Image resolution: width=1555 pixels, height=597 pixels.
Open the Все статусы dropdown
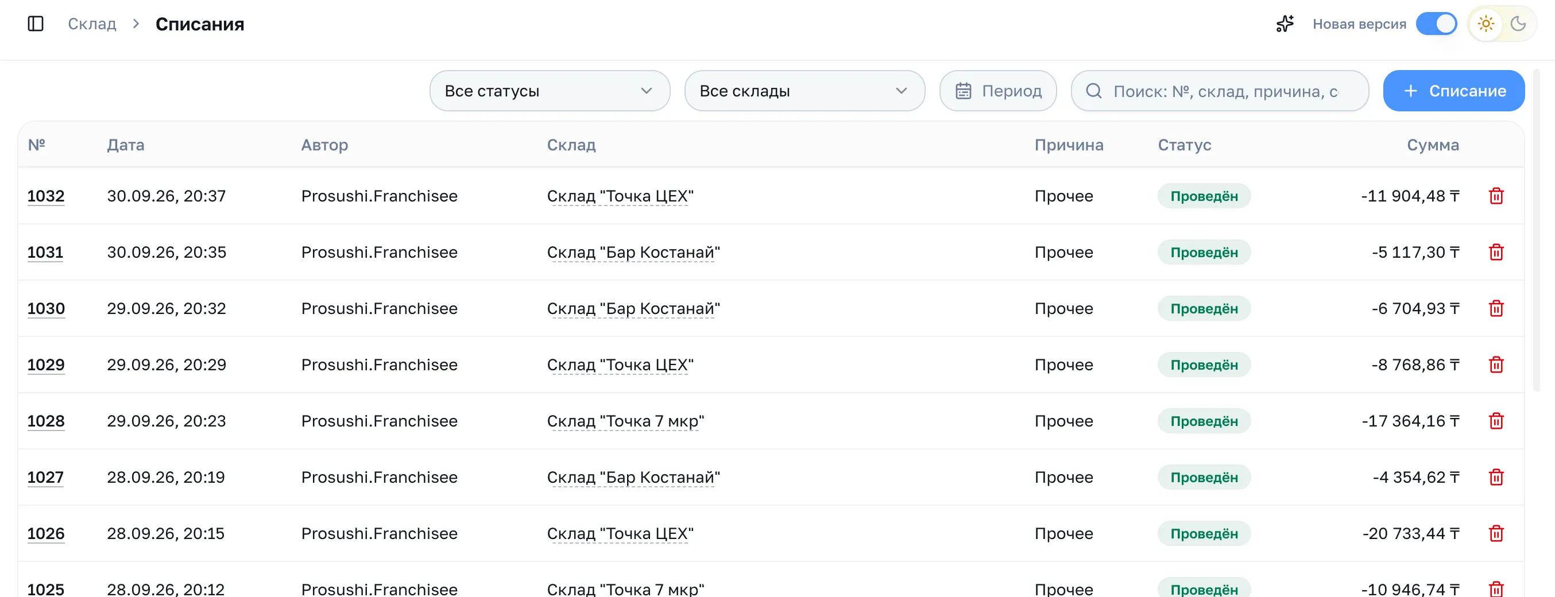pyautogui.click(x=550, y=91)
